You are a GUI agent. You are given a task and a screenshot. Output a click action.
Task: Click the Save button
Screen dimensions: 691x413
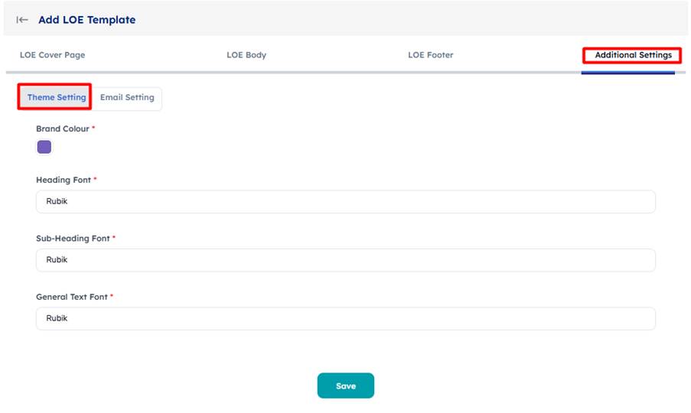(346, 385)
